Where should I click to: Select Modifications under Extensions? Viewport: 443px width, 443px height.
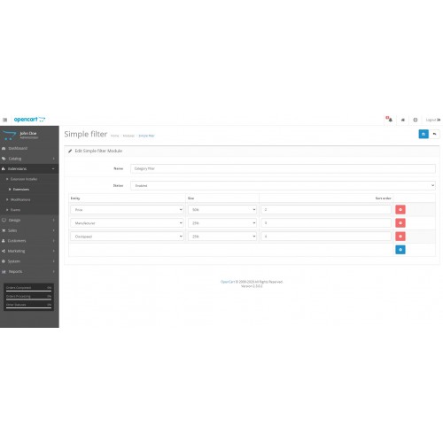(x=20, y=199)
